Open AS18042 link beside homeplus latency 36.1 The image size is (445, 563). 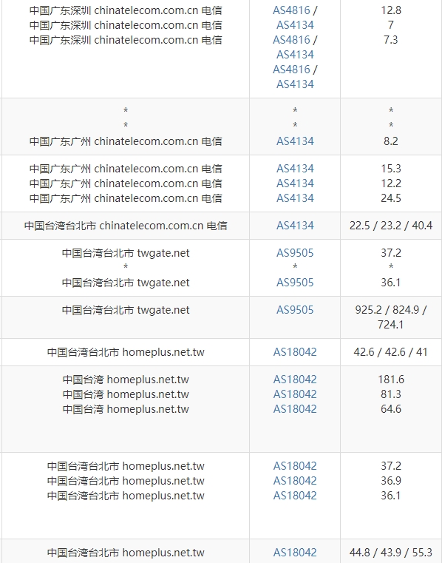click(295, 495)
